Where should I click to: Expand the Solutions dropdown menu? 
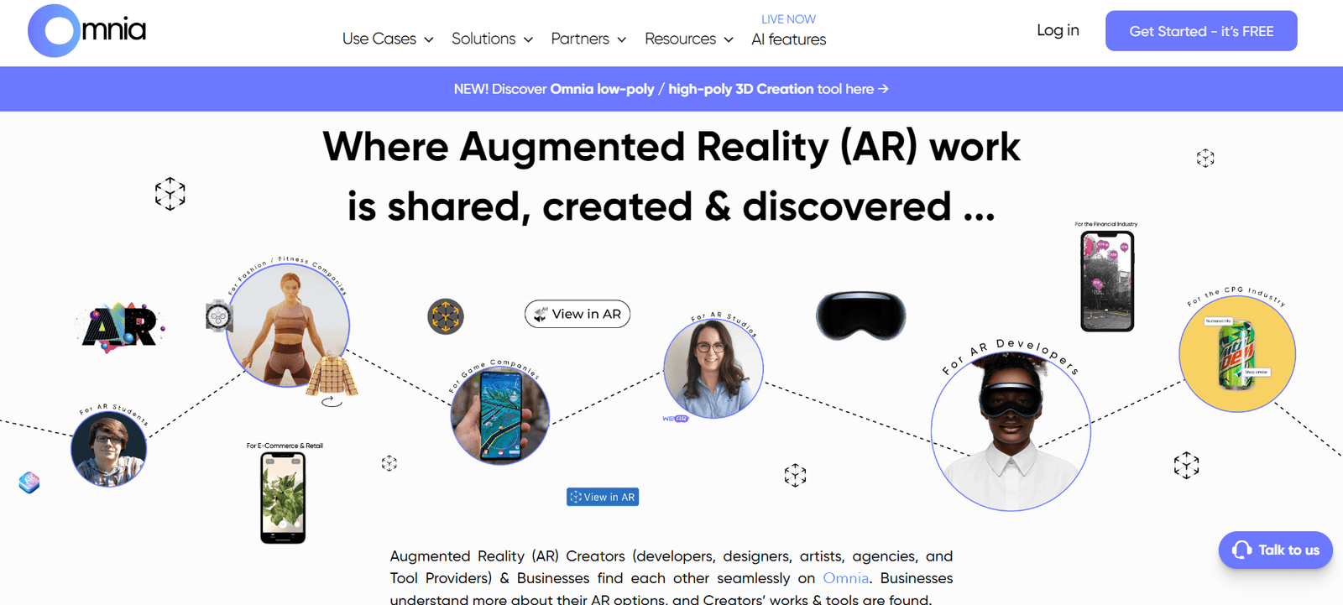(x=492, y=39)
